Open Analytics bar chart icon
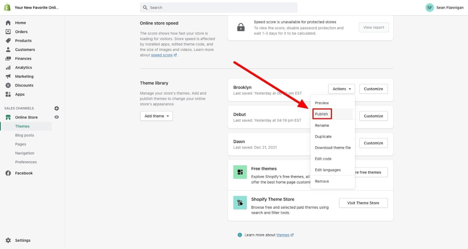Screen dimensions: 468x249 click(8, 68)
